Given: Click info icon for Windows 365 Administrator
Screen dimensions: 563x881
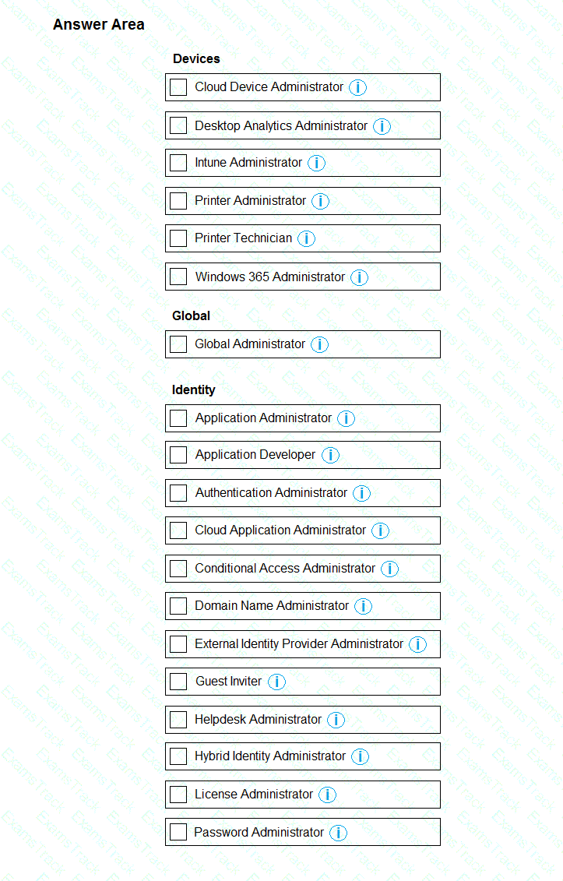Looking at the screenshot, I should [x=359, y=277].
